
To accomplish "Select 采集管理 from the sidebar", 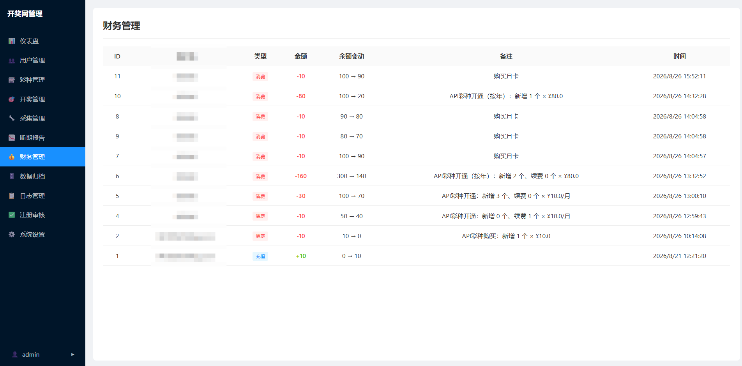I will click(42, 118).
